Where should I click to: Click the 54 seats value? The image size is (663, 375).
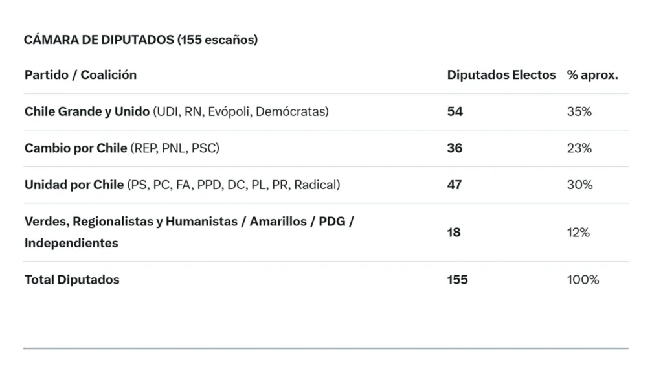[x=455, y=111]
